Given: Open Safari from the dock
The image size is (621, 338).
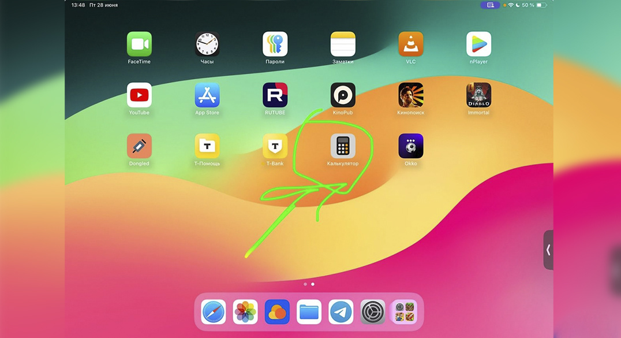Looking at the screenshot, I should coord(213,312).
